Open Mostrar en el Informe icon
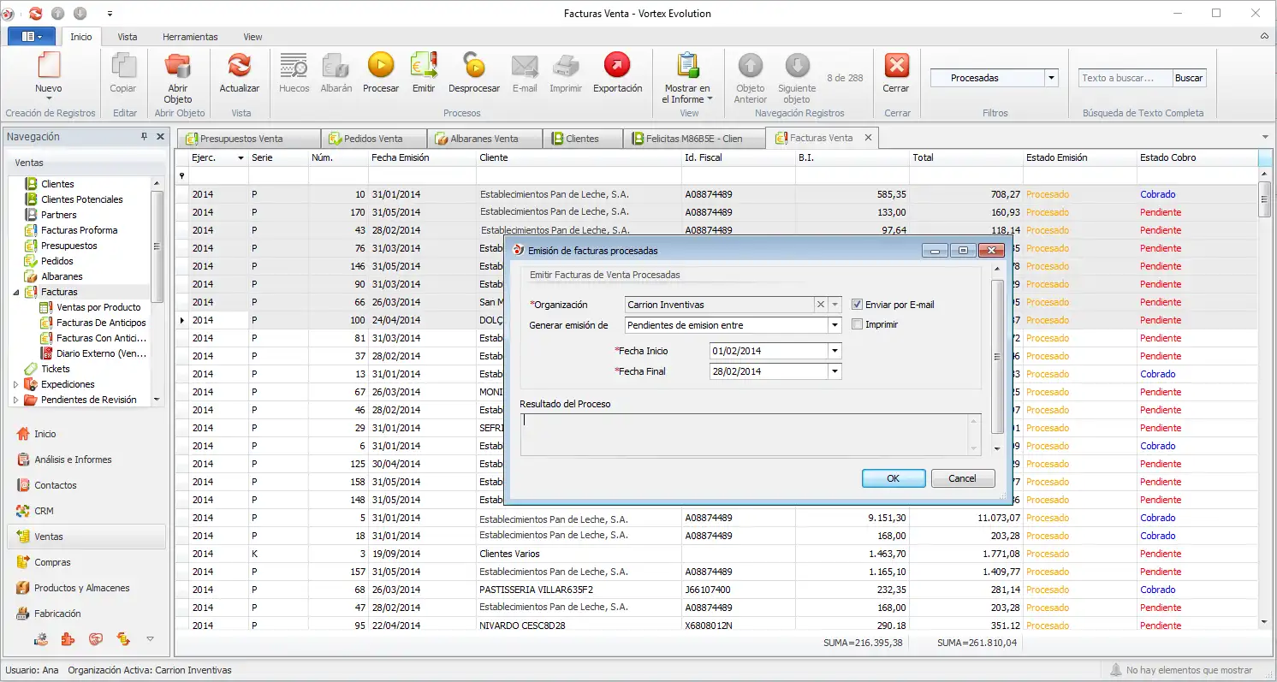 [x=687, y=65]
